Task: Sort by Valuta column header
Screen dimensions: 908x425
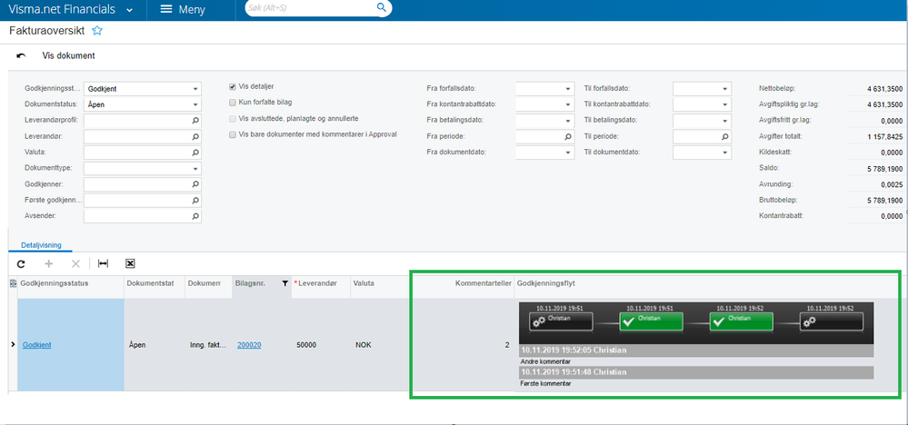Action: click(364, 283)
